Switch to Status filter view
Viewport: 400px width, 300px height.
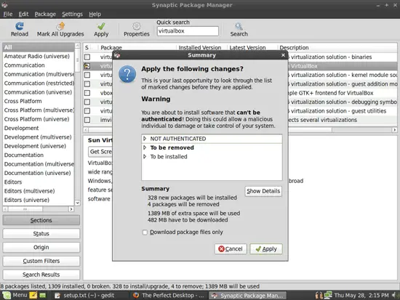pos(41,234)
